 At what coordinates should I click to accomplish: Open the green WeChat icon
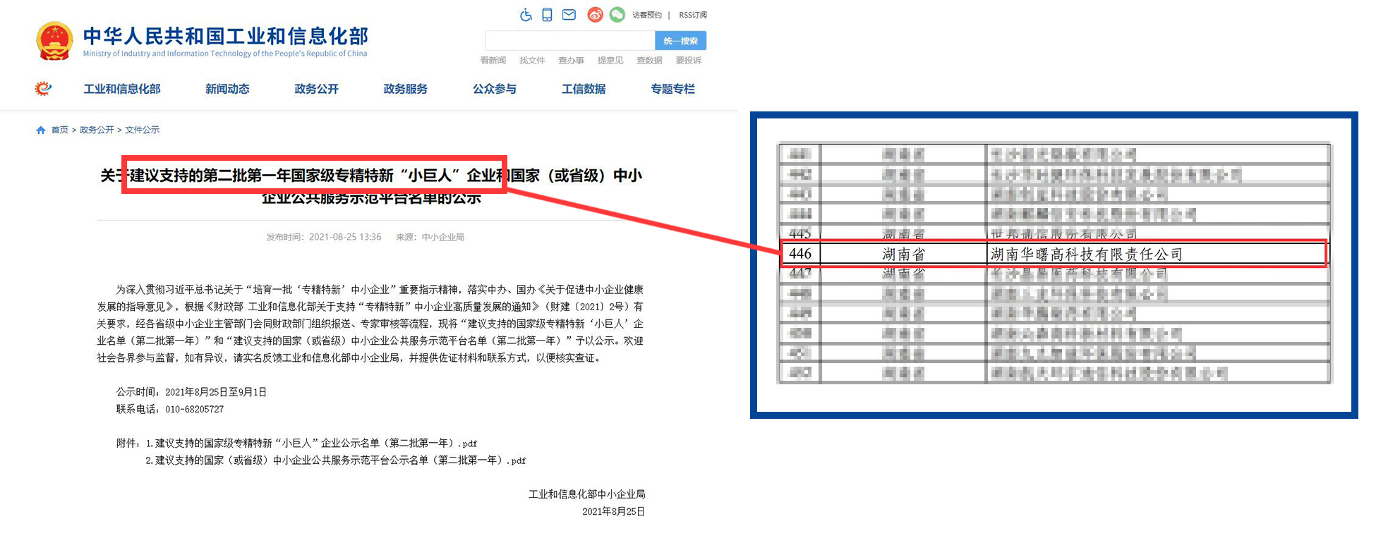(617, 15)
